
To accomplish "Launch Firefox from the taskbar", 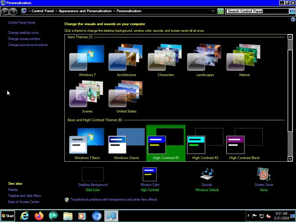I will [39, 216].
